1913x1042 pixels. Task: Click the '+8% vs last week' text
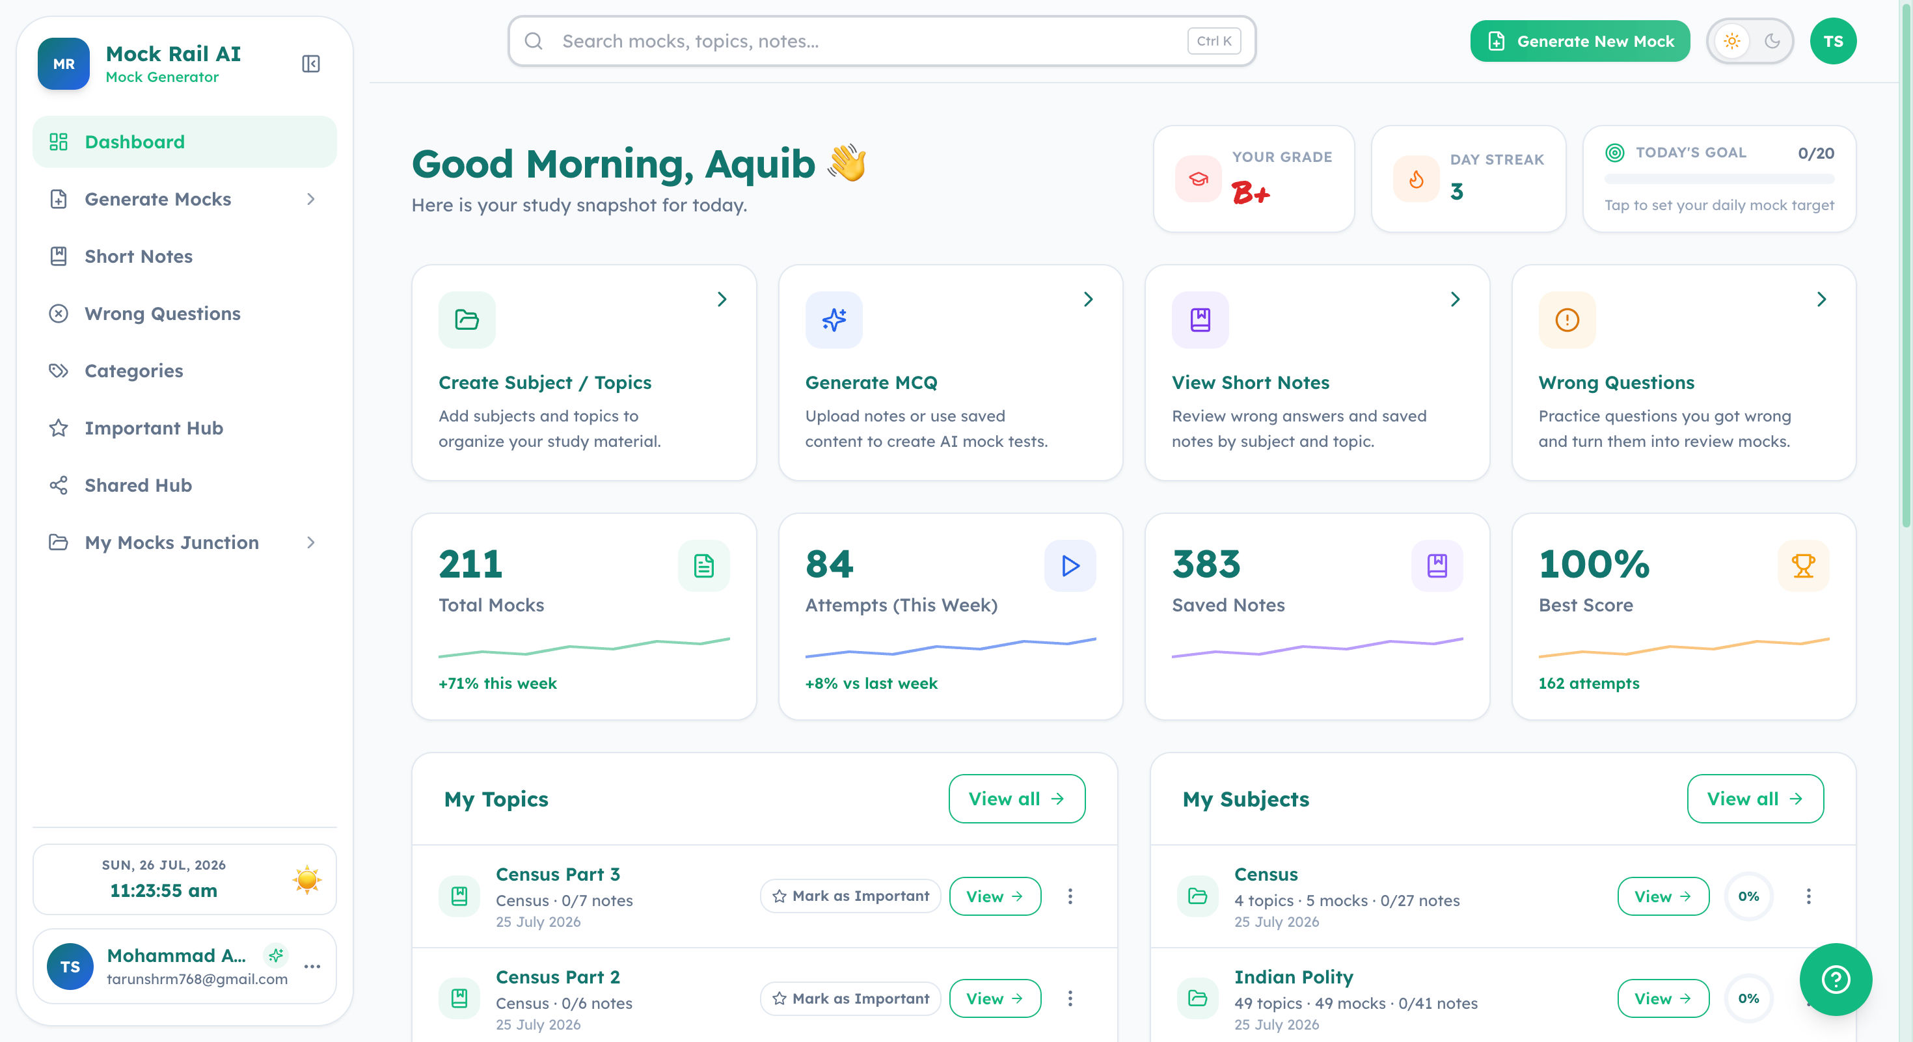pos(871,683)
